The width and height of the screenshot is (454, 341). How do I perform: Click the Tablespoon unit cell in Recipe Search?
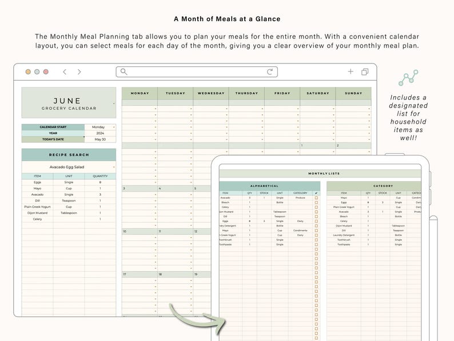(x=69, y=213)
